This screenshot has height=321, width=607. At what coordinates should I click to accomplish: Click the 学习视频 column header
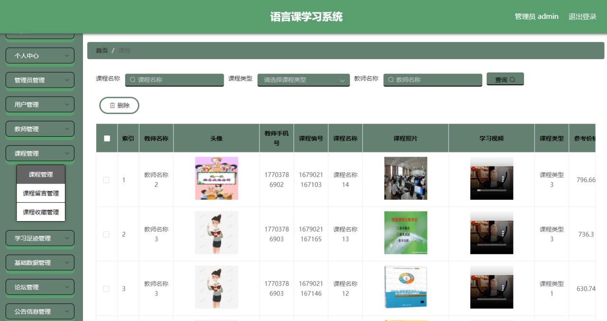click(x=491, y=138)
